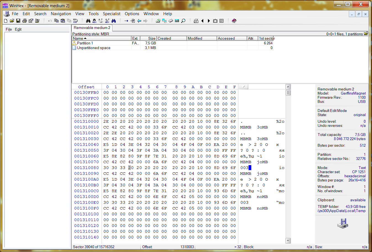Click the Find Hex Values binoculars icon
The height and width of the screenshot is (252, 372).
(x=94, y=21)
